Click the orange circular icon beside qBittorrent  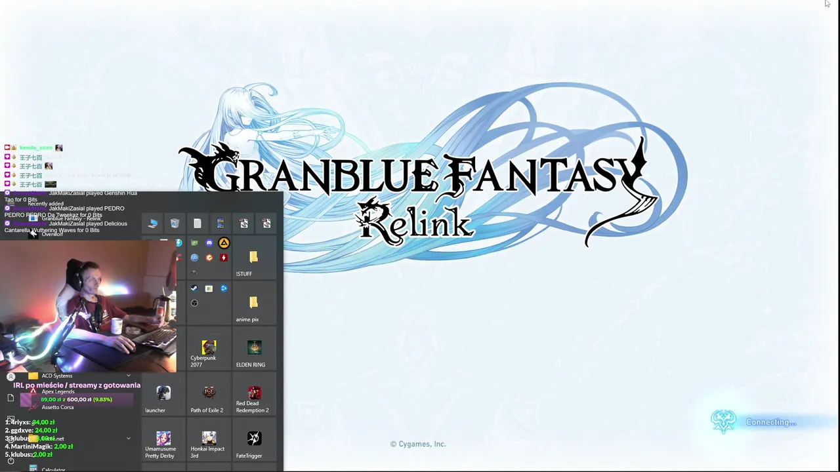pyautogui.click(x=209, y=258)
